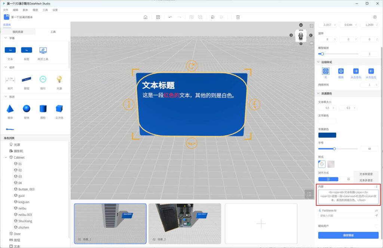Collapse the 形状 shapes section
The image size is (383, 248).
5,97
